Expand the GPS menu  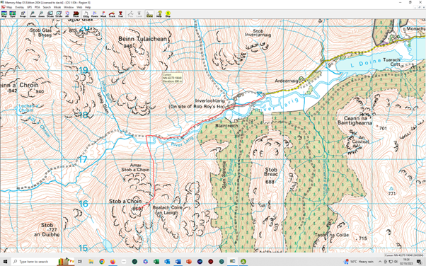click(x=29, y=7)
